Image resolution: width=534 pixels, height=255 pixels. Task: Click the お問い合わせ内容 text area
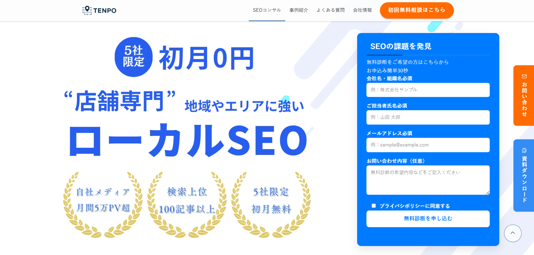tap(428, 180)
